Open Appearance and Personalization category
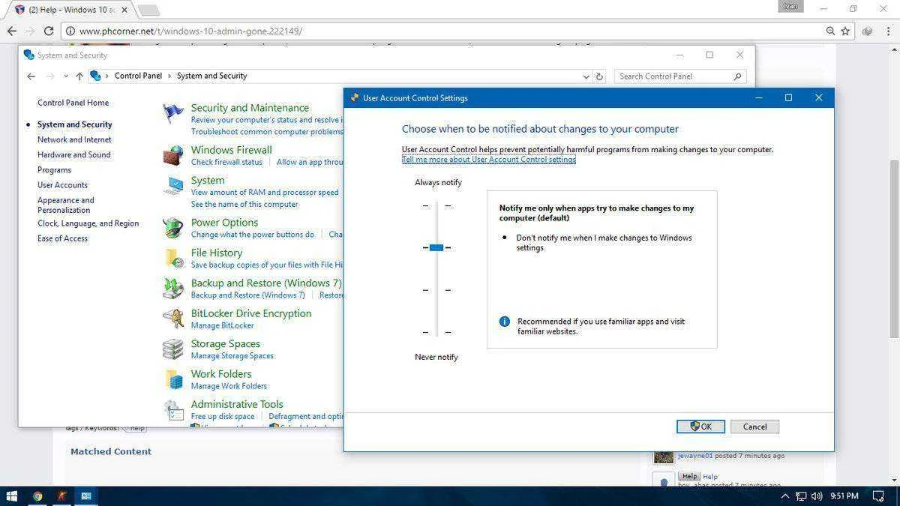This screenshot has height=506, width=900. (x=66, y=205)
